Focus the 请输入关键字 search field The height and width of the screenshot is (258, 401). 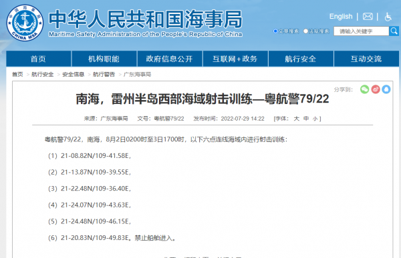[361, 31]
